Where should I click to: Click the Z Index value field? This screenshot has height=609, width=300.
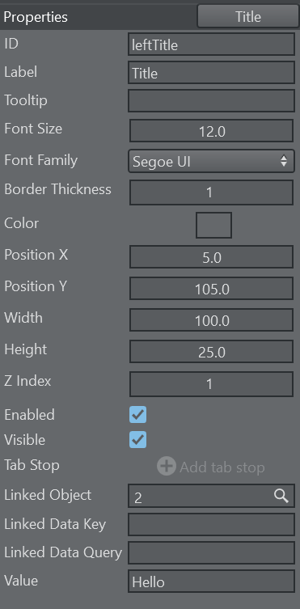coord(211,384)
